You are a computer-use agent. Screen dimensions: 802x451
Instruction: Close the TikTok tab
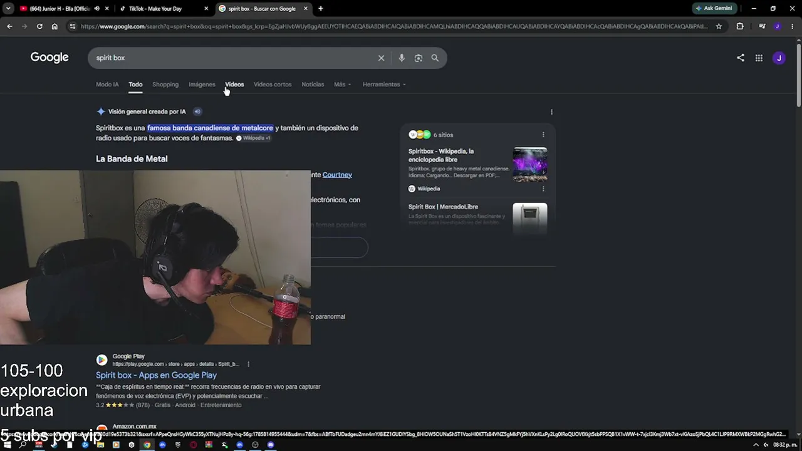[206, 9]
